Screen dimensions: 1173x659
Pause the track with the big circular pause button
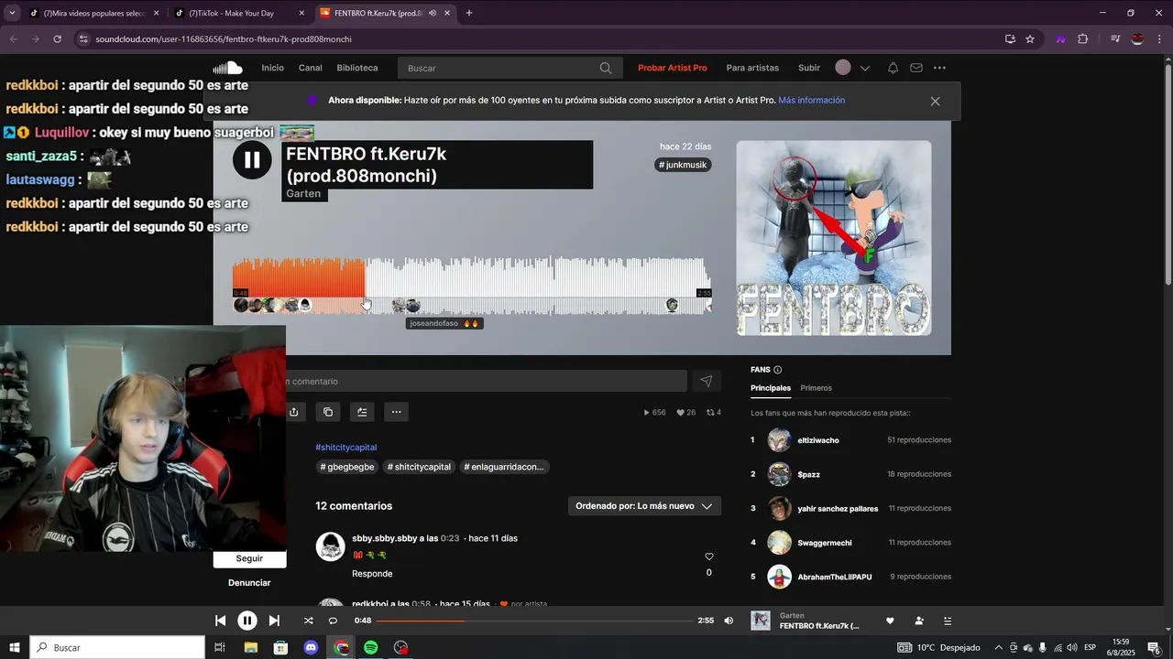coord(252,160)
